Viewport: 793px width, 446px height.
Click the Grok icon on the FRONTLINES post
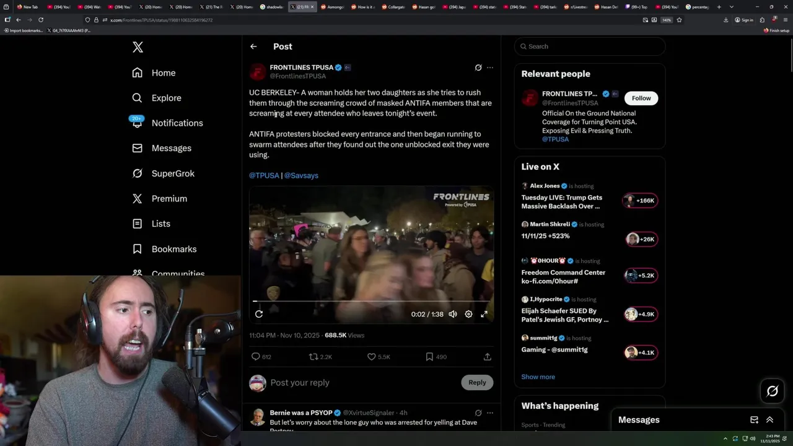[x=478, y=68]
